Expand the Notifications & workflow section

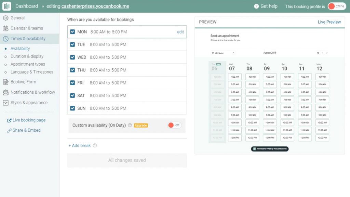click(x=32, y=92)
